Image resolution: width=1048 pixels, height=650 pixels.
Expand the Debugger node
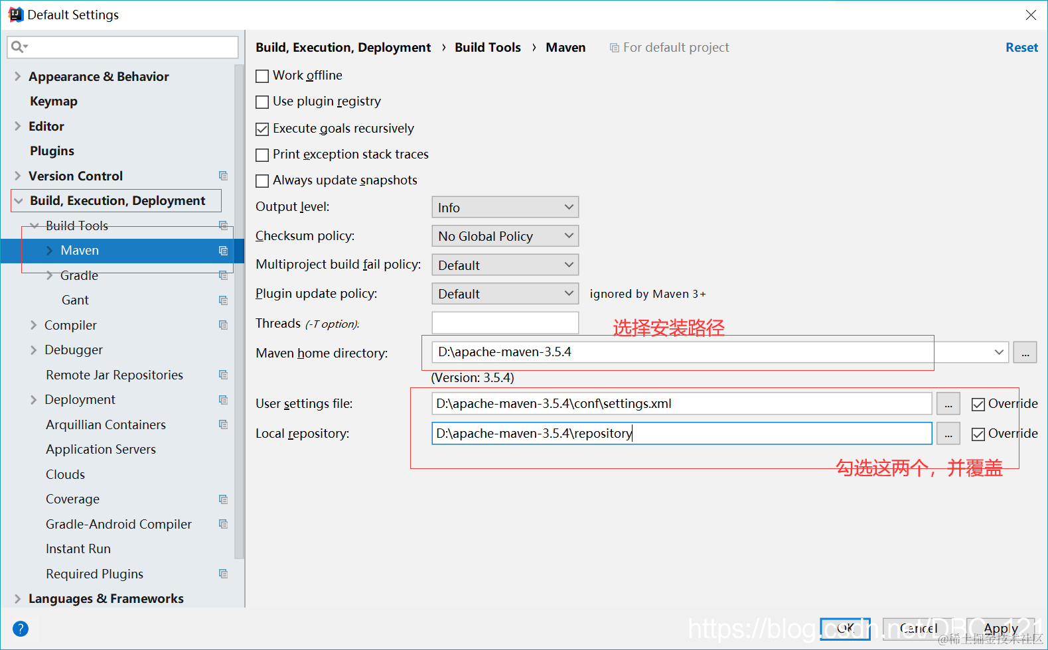[x=34, y=350]
